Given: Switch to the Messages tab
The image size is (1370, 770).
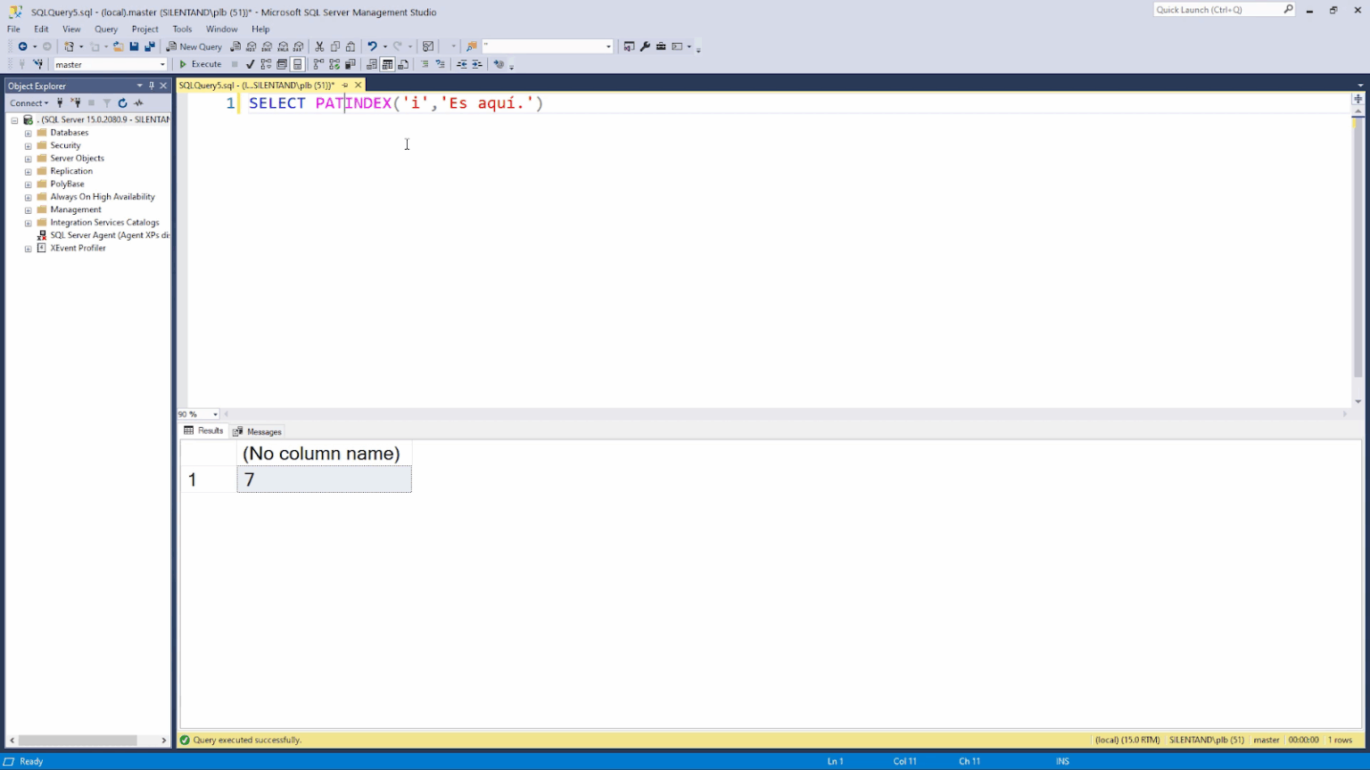Looking at the screenshot, I should pyautogui.click(x=262, y=431).
